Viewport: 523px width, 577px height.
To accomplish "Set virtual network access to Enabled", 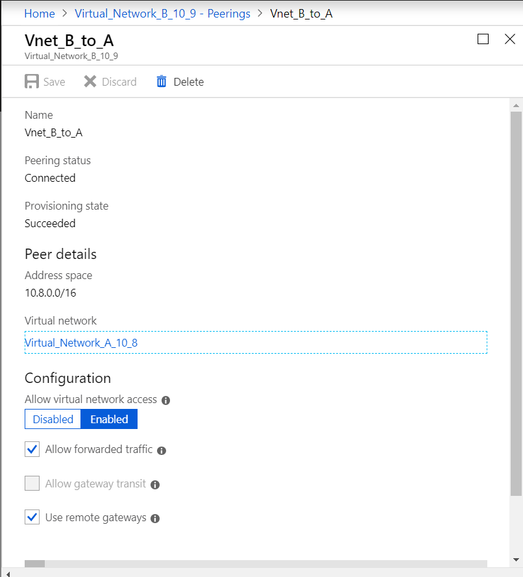I will pos(109,419).
